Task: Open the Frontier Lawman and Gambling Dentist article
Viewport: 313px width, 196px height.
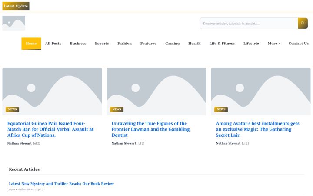Action: pos(150,129)
